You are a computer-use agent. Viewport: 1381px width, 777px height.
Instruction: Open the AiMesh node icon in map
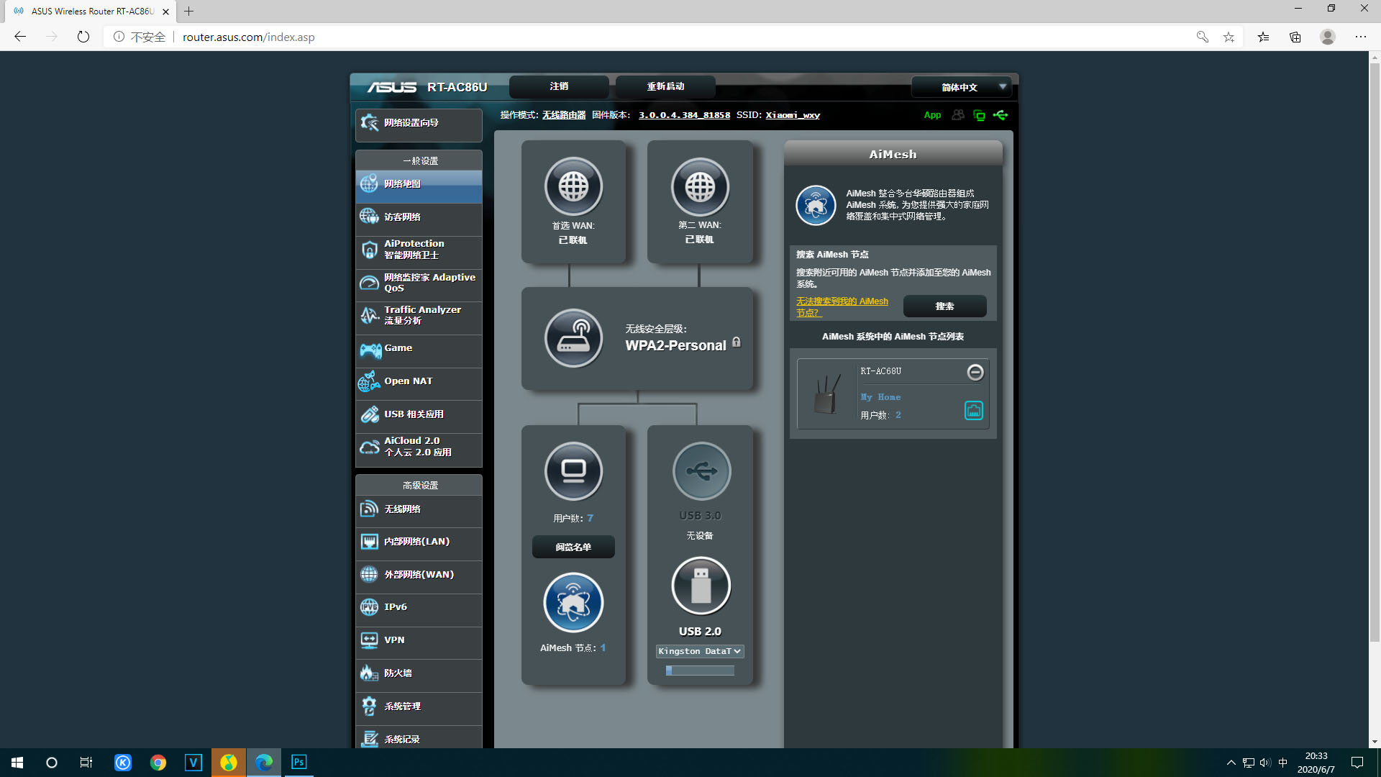(573, 603)
